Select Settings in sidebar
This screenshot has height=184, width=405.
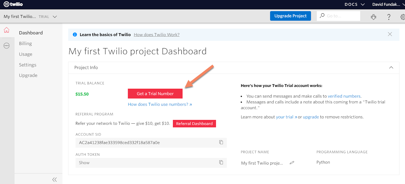pyautogui.click(x=28, y=65)
